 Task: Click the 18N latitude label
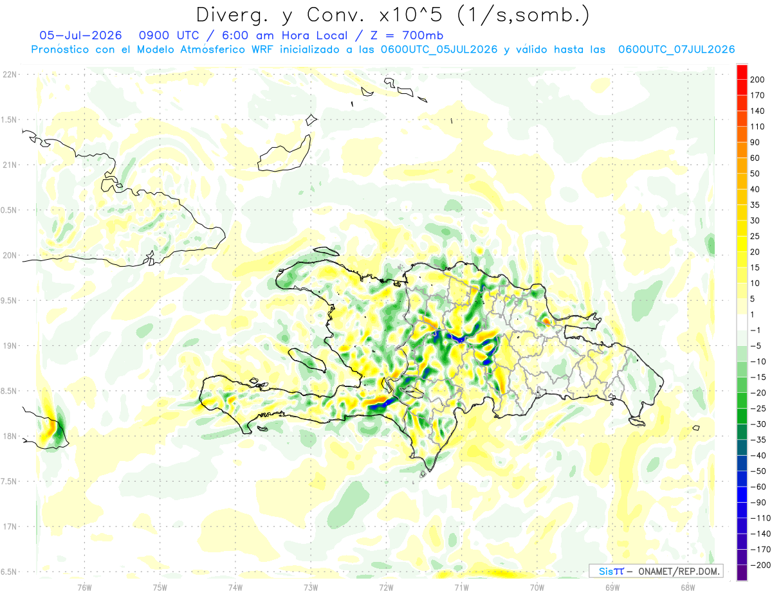click(10, 437)
